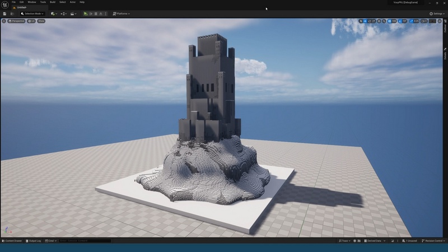Click the console command input field
The width and height of the screenshot is (448, 252).
pyautogui.click(x=84, y=241)
